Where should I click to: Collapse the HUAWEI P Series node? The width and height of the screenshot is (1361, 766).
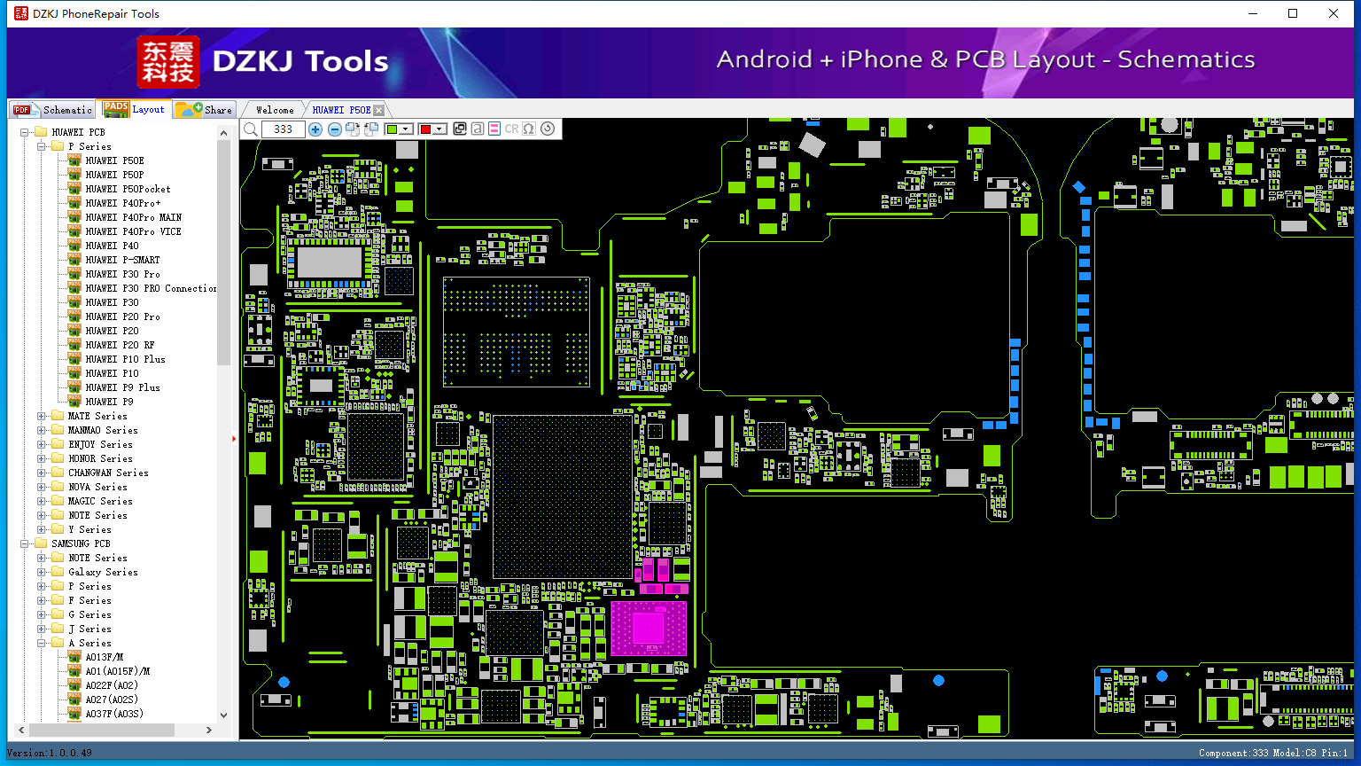42,146
